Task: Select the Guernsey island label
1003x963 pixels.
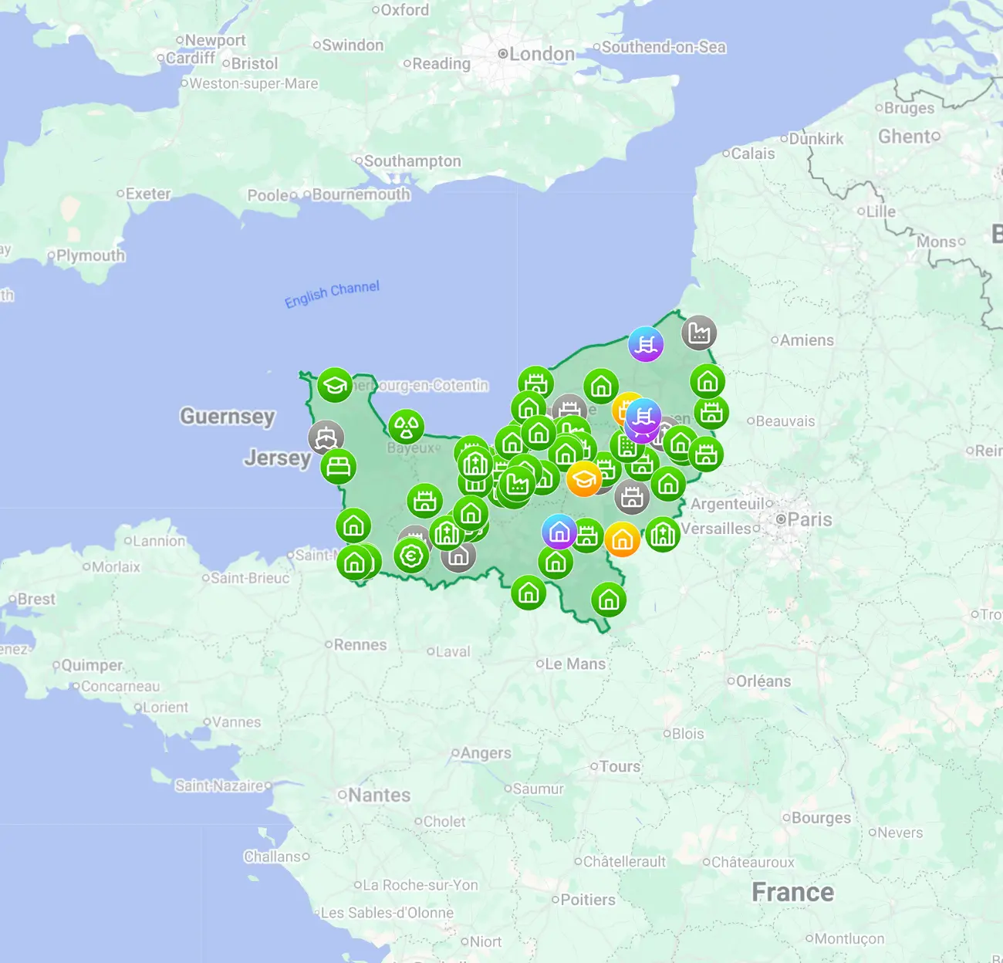Action: [227, 416]
